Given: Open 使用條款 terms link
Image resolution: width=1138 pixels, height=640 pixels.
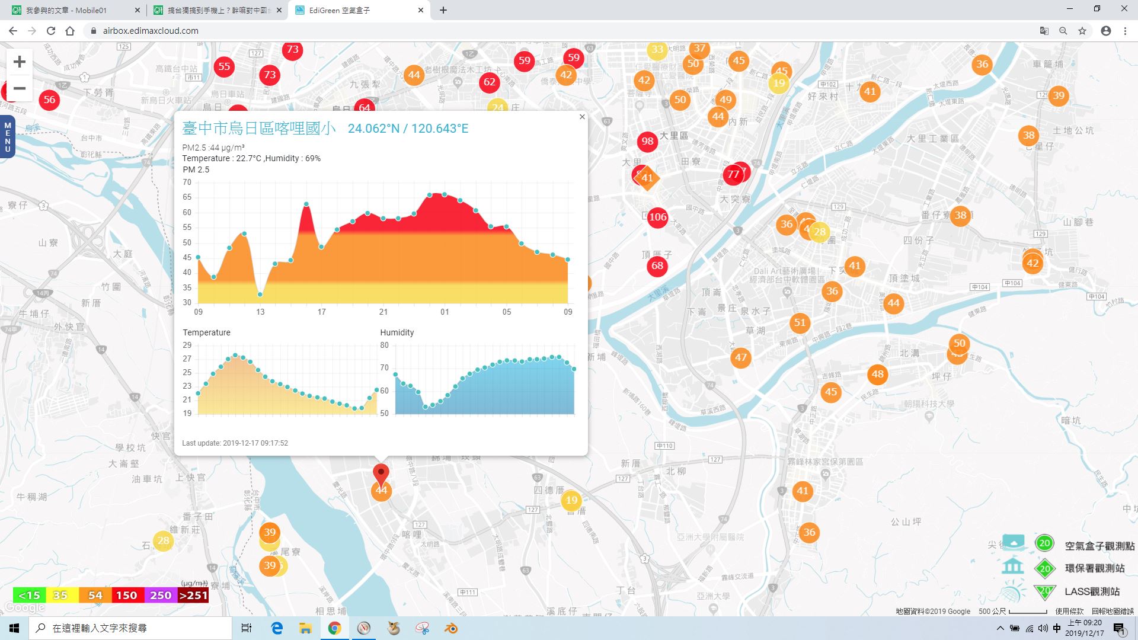Looking at the screenshot, I should pyautogui.click(x=1069, y=611).
